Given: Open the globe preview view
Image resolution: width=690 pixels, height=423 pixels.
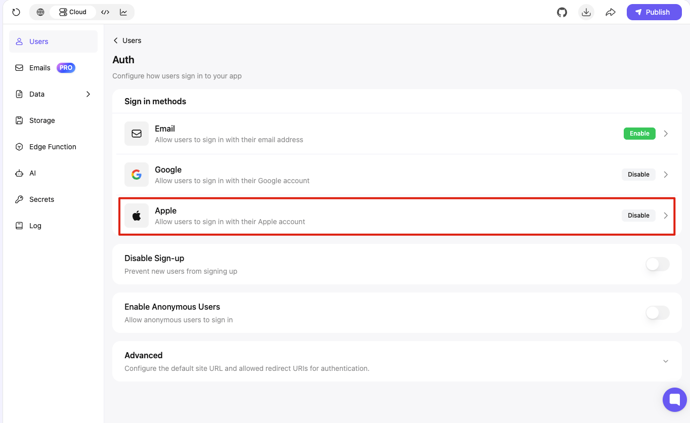Looking at the screenshot, I should click(x=40, y=12).
